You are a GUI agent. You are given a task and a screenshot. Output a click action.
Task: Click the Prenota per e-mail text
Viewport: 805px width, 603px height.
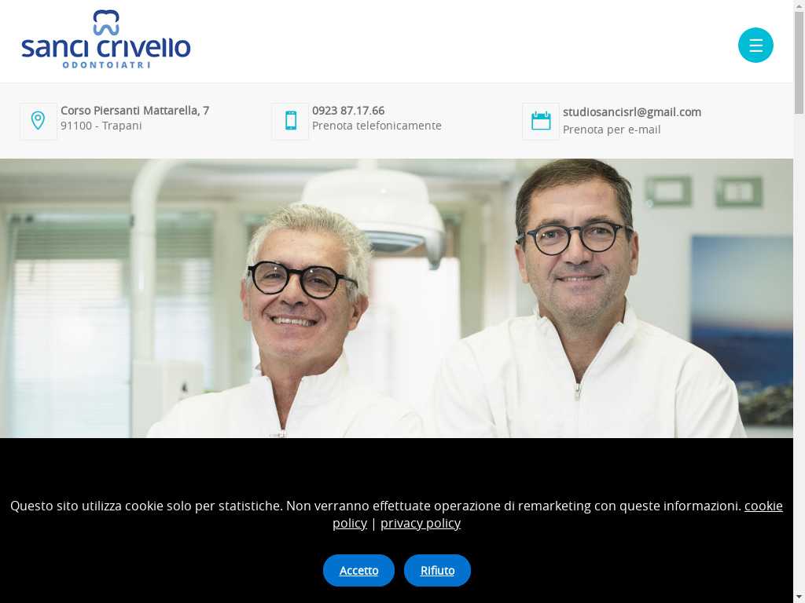coord(612,130)
